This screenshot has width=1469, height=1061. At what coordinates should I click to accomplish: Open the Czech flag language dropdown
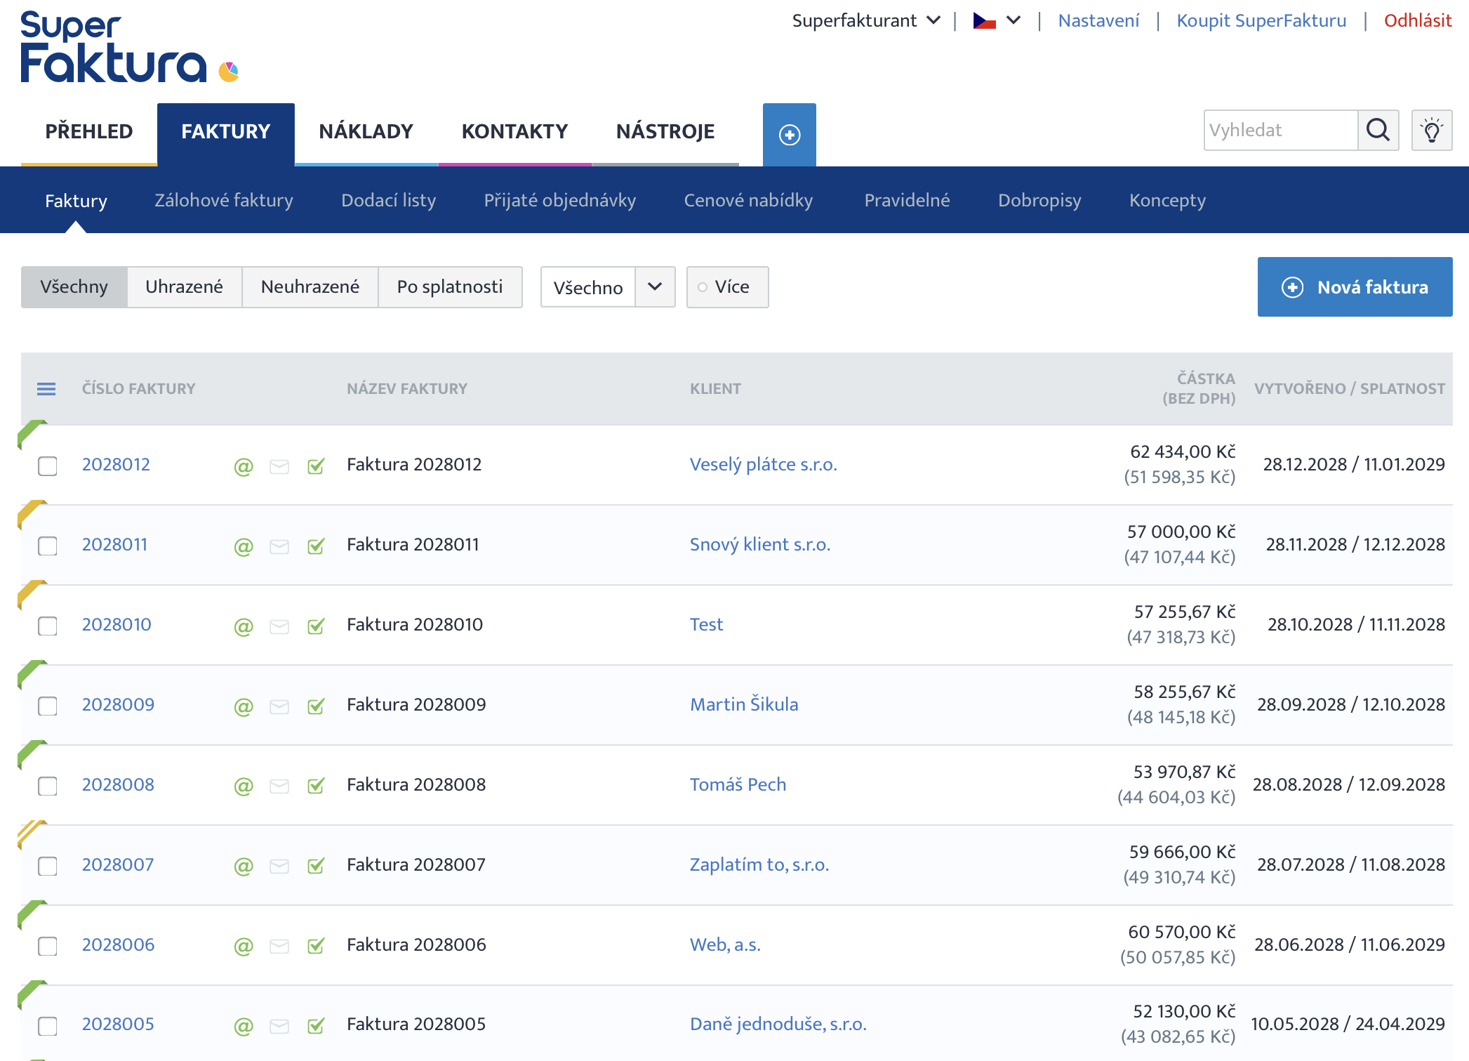pos(997,20)
